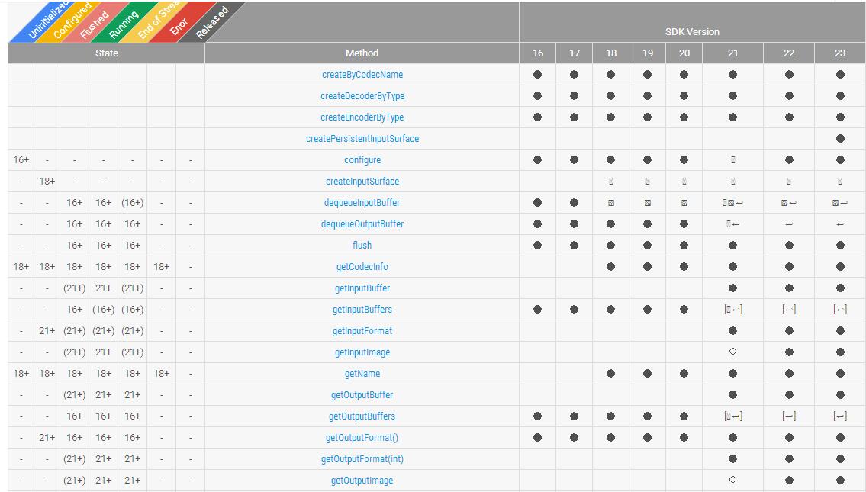Screen dimensions: 866x492
Task: Click the SDK 22 dot in getInputFormat row
Action: pos(789,331)
